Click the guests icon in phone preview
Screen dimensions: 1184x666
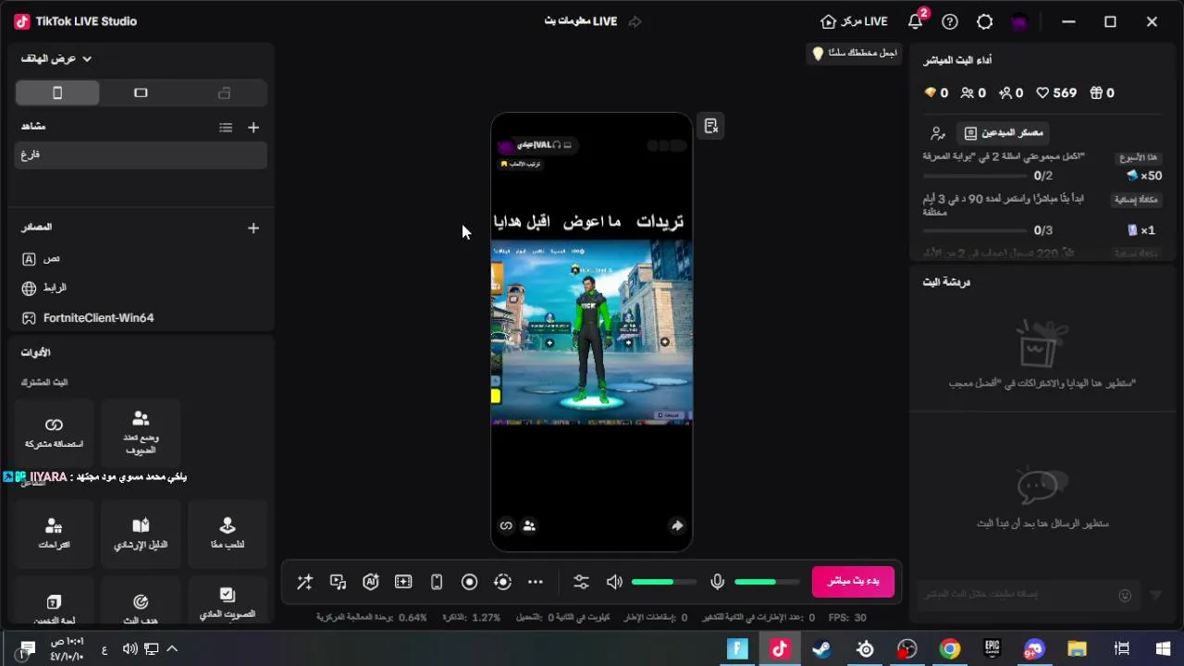[529, 525]
